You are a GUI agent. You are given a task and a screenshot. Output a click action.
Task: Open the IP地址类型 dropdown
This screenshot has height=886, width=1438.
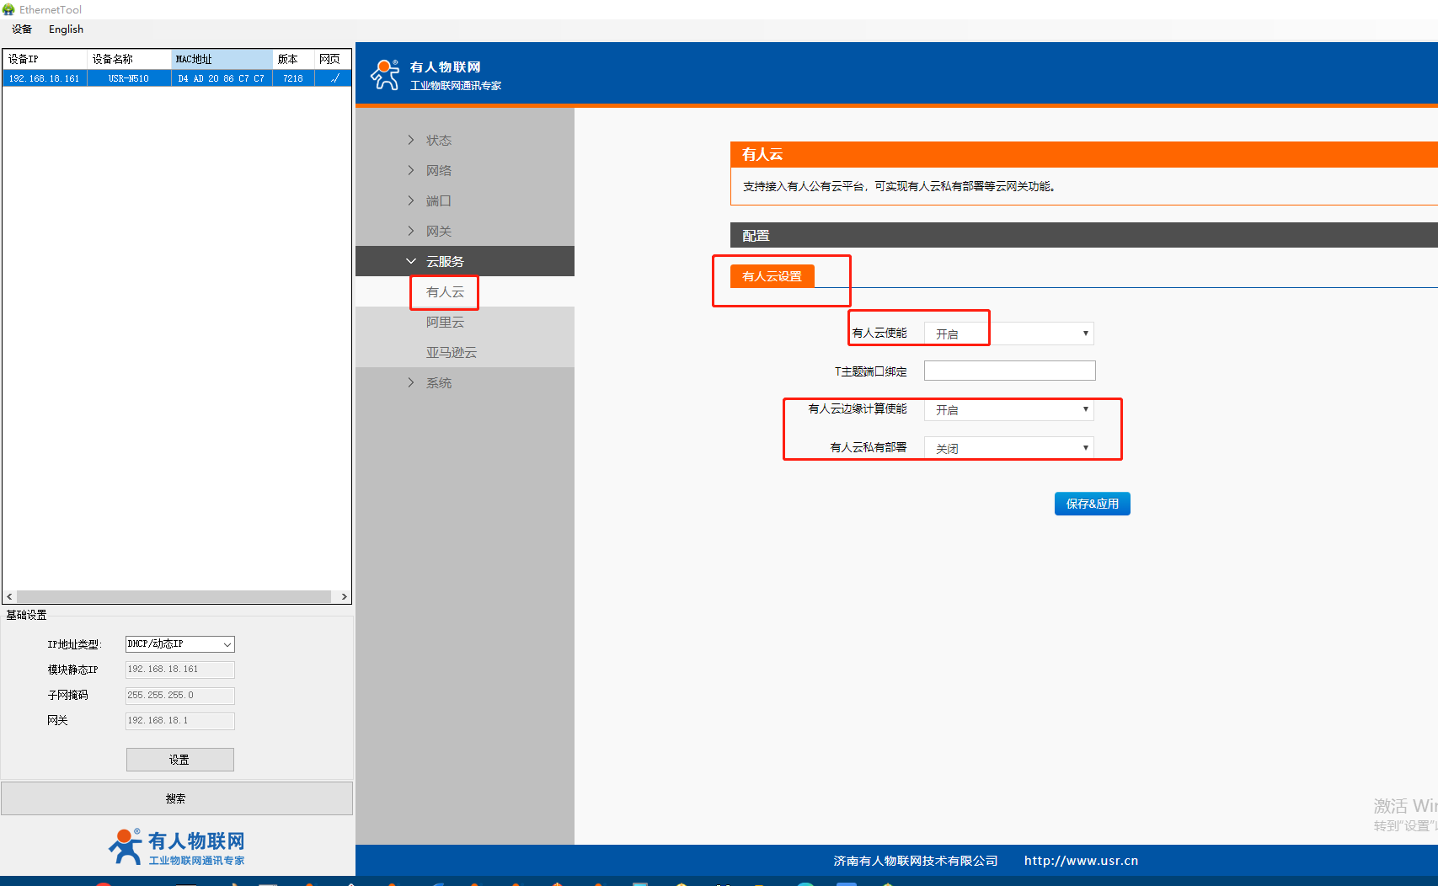point(180,644)
